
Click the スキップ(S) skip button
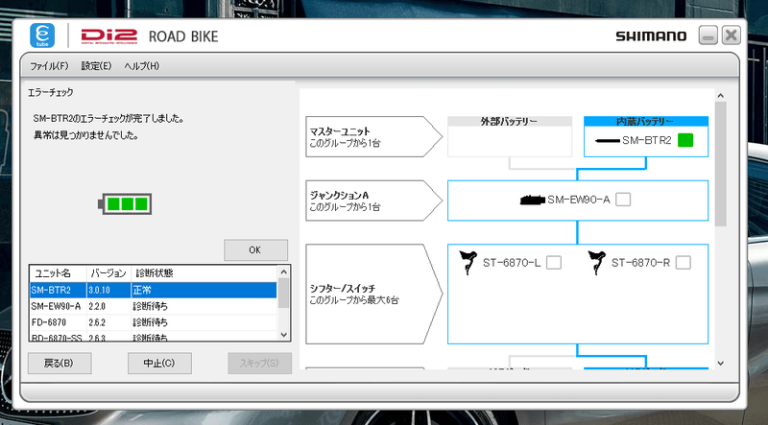(x=259, y=364)
